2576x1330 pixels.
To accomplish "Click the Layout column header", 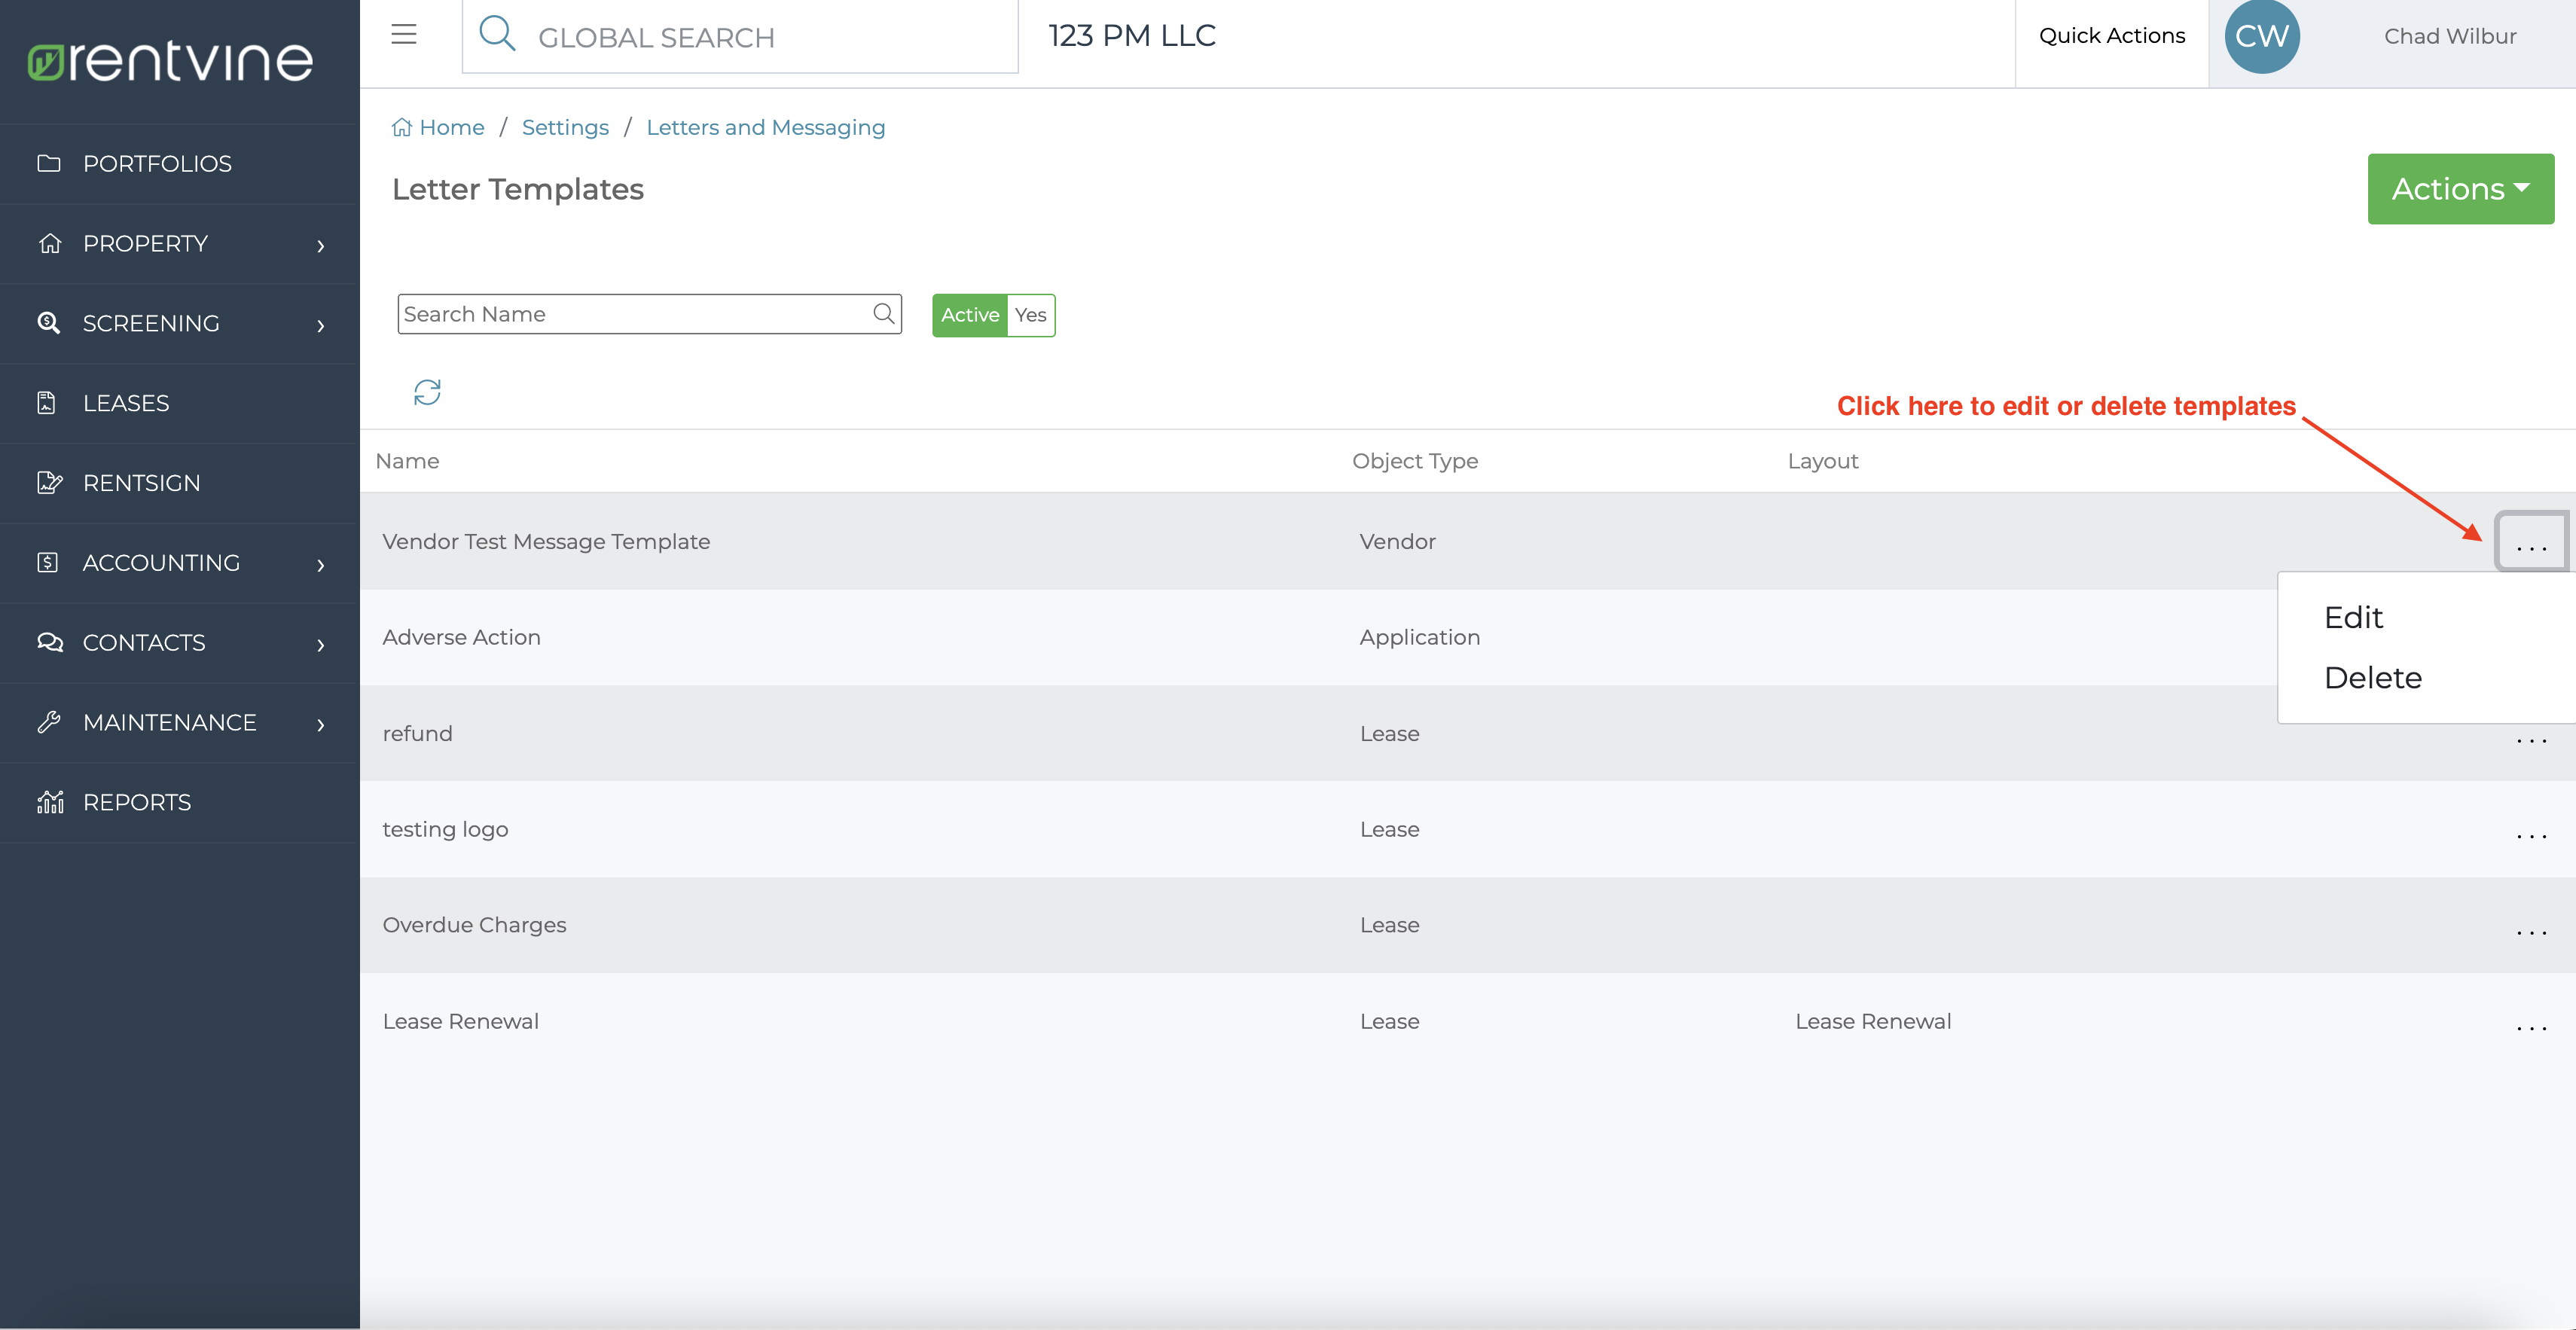I will click(1822, 461).
